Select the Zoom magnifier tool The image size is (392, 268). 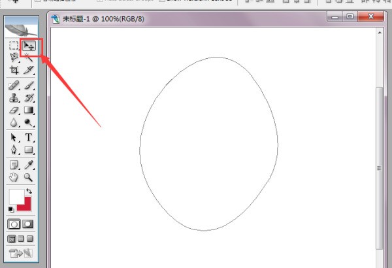(x=28, y=177)
